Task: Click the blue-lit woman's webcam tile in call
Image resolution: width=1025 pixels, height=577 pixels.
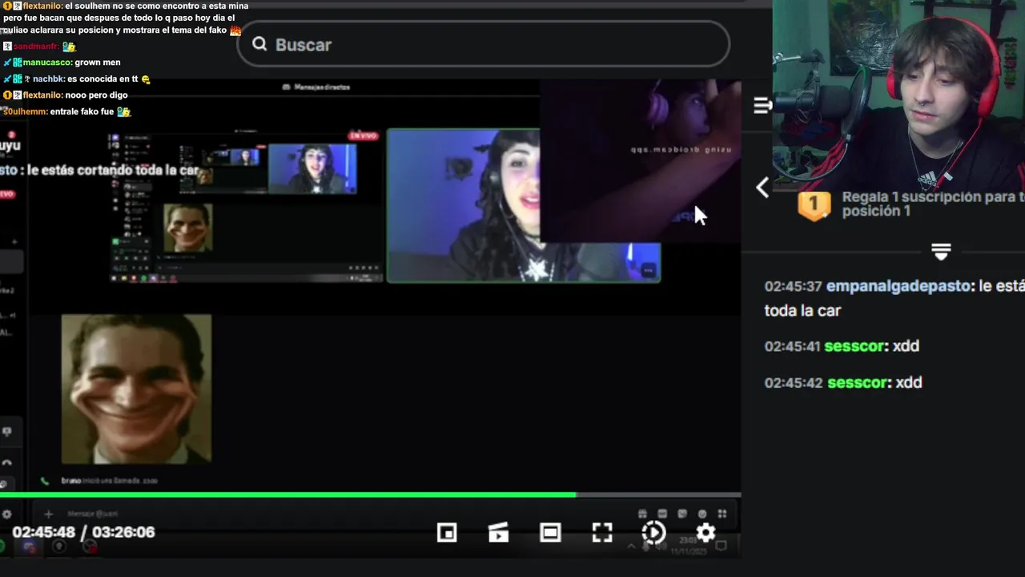Action: point(464,206)
